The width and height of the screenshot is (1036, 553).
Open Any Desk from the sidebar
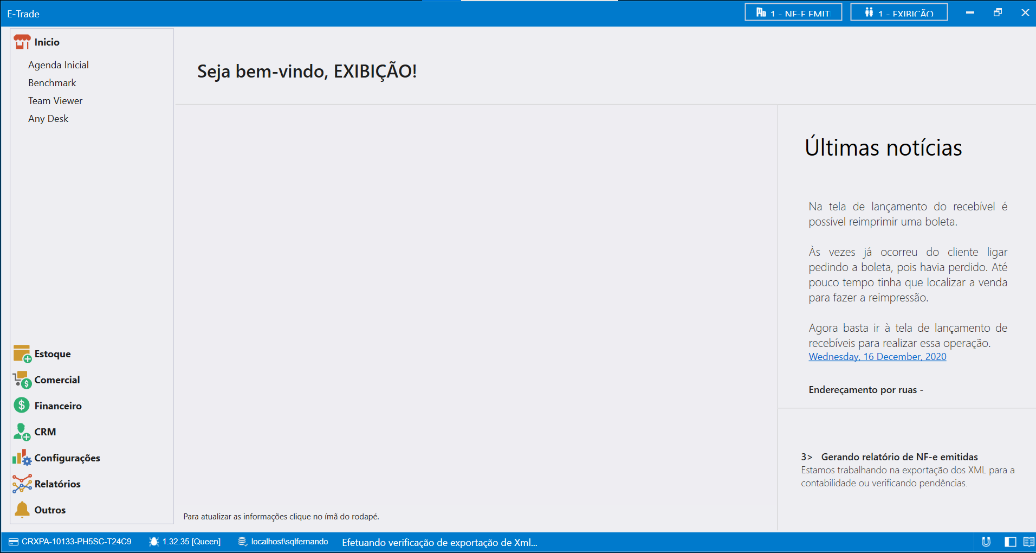[48, 119]
